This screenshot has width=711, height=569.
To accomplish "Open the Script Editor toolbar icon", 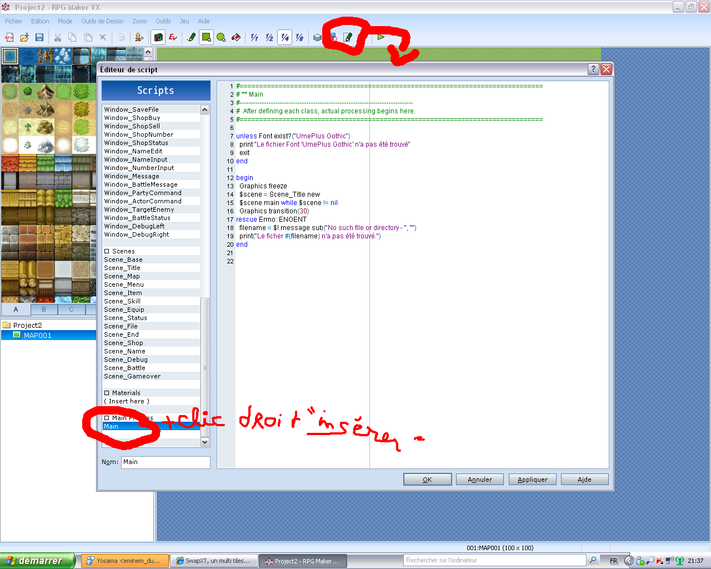I will click(x=348, y=37).
